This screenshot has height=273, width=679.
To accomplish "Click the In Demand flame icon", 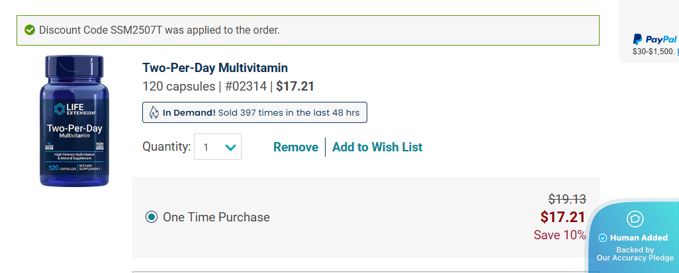I will tap(153, 112).
